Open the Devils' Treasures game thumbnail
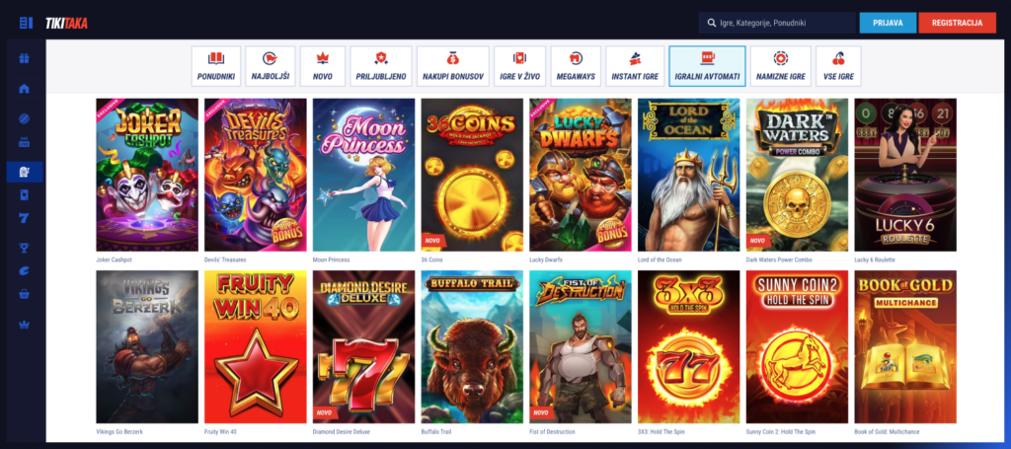This screenshot has width=1011, height=449. coord(256,175)
